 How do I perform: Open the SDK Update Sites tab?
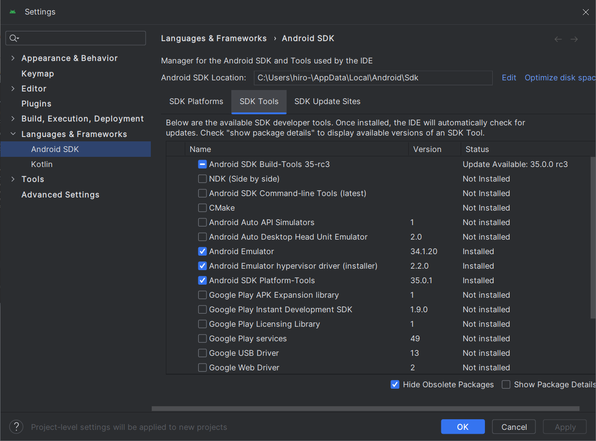[327, 101]
